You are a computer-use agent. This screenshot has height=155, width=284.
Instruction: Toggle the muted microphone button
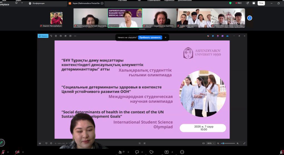click(x=2, y=152)
